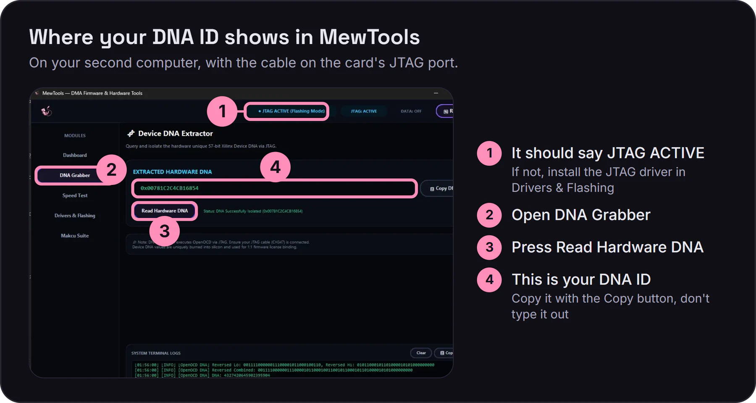Click the text 'It should say JTAG ACTIVE'
Image resolution: width=756 pixels, height=403 pixels.
coord(608,153)
